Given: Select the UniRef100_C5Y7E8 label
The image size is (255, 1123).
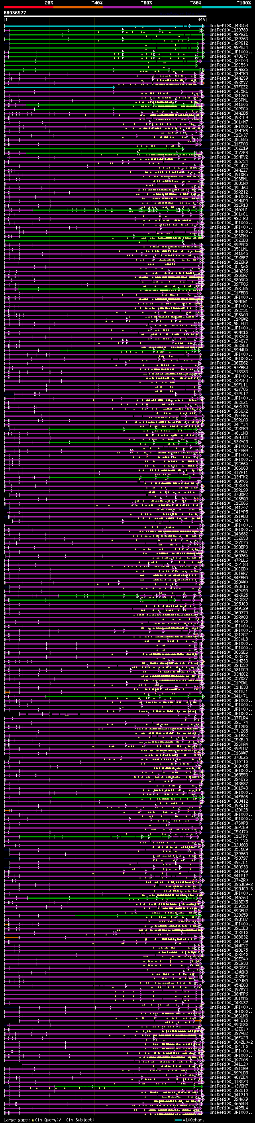Looking at the screenshot, I should [x=228, y=153].
